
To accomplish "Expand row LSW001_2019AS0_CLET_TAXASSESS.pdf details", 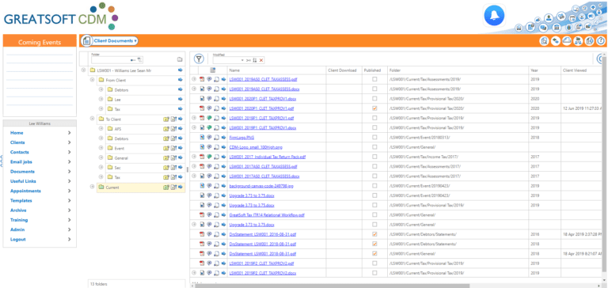I will 194,79.
